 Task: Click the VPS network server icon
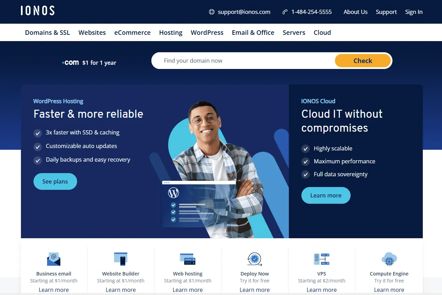[x=321, y=259]
